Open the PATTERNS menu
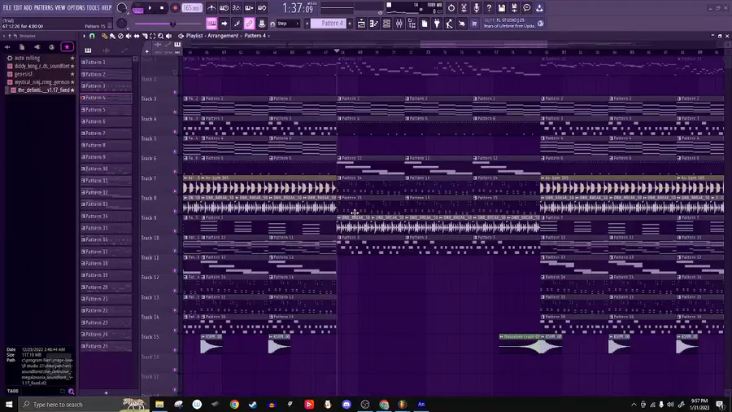The width and height of the screenshot is (732, 412). pos(43,8)
